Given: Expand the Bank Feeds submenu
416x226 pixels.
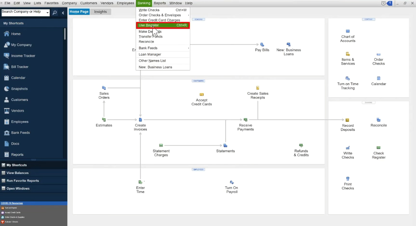Looking at the screenshot, I should [163, 48].
